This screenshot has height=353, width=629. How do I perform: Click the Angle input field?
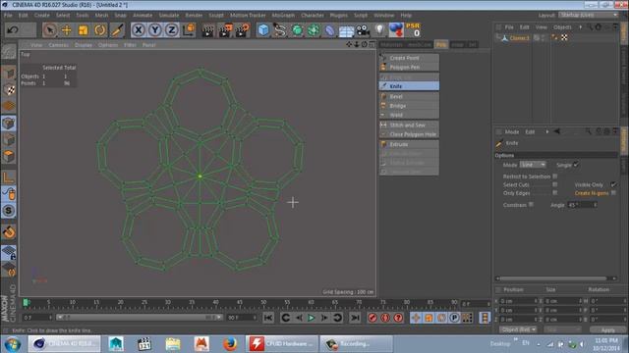click(x=582, y=205)
